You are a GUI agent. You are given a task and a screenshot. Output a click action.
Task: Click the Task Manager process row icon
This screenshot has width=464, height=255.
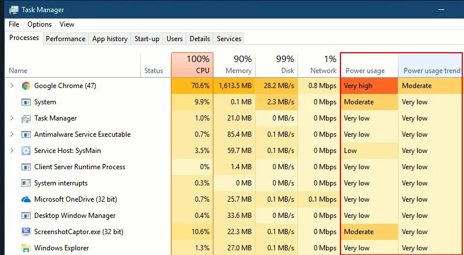click(x=26, y=118)
